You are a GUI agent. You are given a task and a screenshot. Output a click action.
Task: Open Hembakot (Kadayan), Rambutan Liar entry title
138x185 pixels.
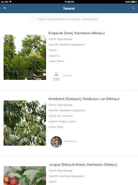(84, 99)
